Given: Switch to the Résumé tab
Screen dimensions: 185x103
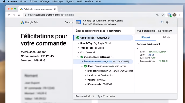Looking at the screenshot, I should (x=145, y=38).
